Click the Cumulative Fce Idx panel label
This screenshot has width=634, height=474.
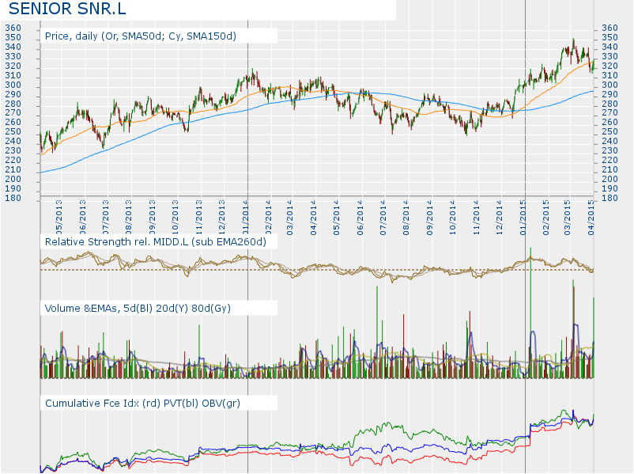tap(143, 404)
